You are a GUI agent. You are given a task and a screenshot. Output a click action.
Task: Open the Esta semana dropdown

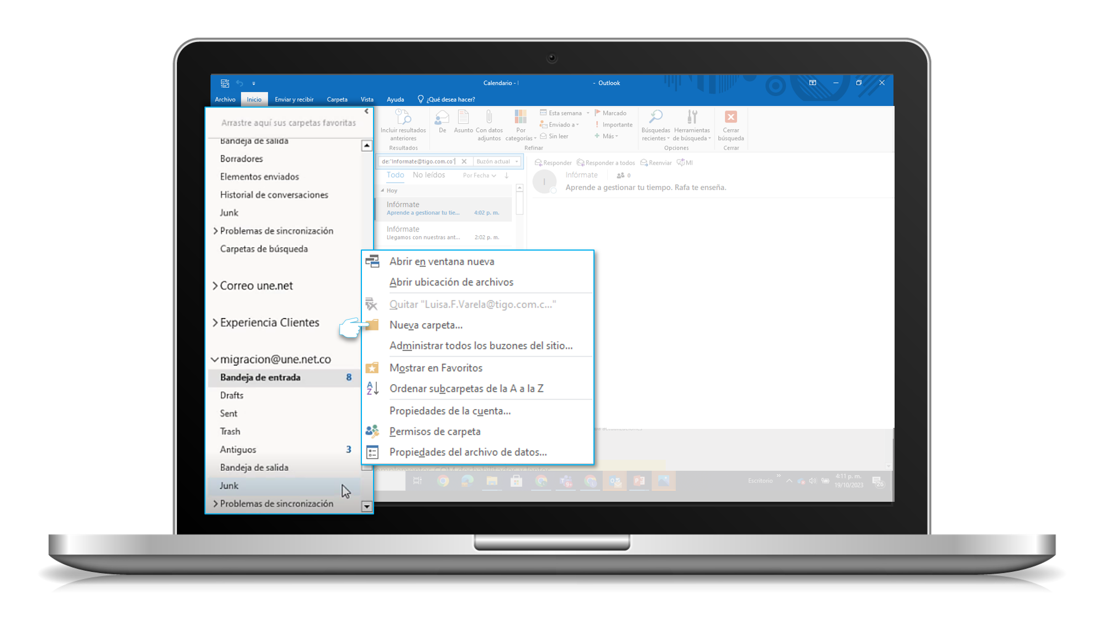[565, 113]
